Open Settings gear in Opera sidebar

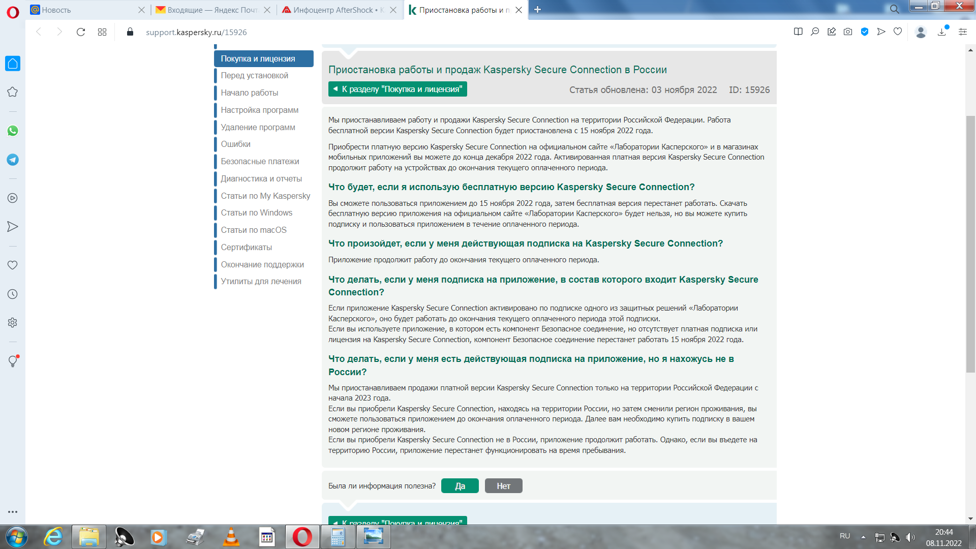click(13, 322)
